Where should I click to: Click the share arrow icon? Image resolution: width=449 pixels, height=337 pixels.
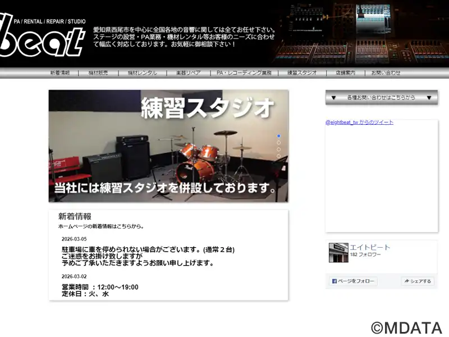406,281
